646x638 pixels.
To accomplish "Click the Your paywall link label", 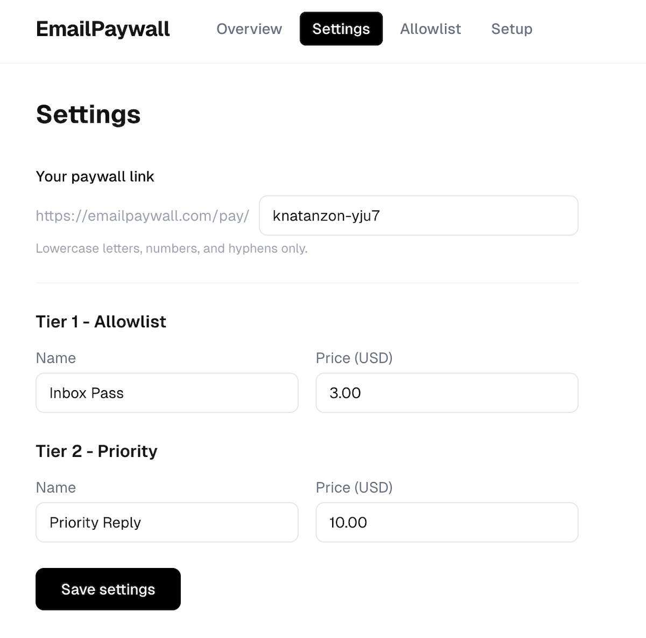I will coord(95,176).
